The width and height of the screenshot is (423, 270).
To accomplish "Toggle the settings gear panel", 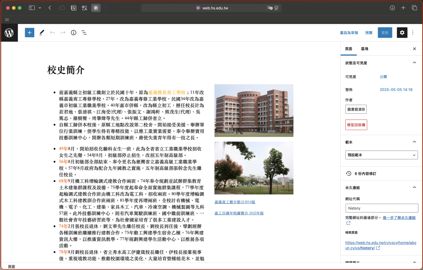I will (402, 33).
